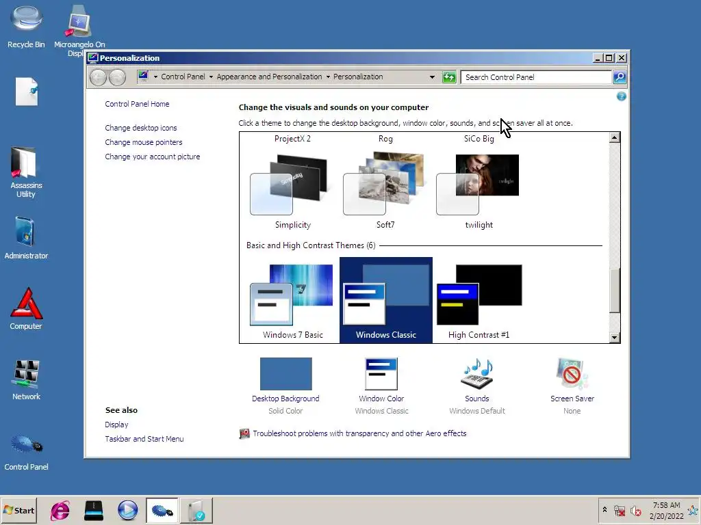Expand the arrow before Appearance and Personalization
Viewport: 701px width, 525px height.
click(211, 77)
